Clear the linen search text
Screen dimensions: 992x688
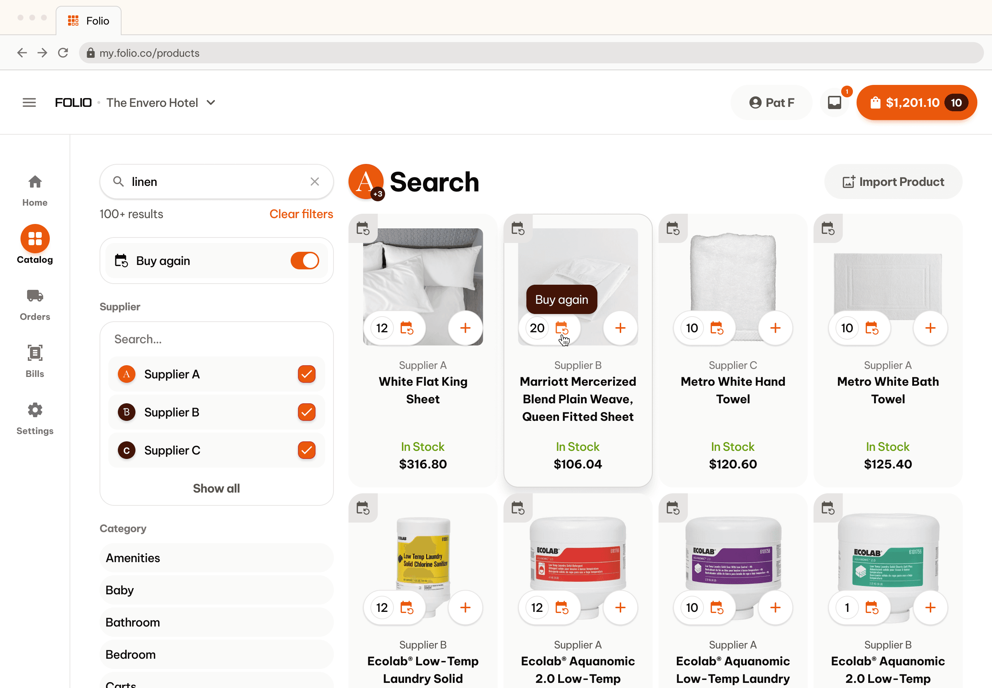[x=315, y=182]
